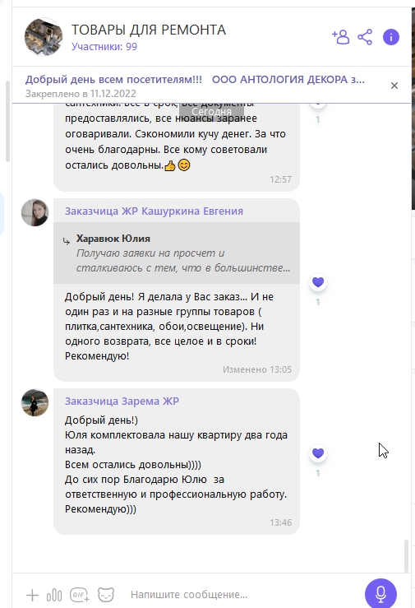Image resolution: width=415 pixels, height=608 pixels.
Task: Open sender name Заказчица ЖР Кашуркина Евгения
Action: coord(154,211)
